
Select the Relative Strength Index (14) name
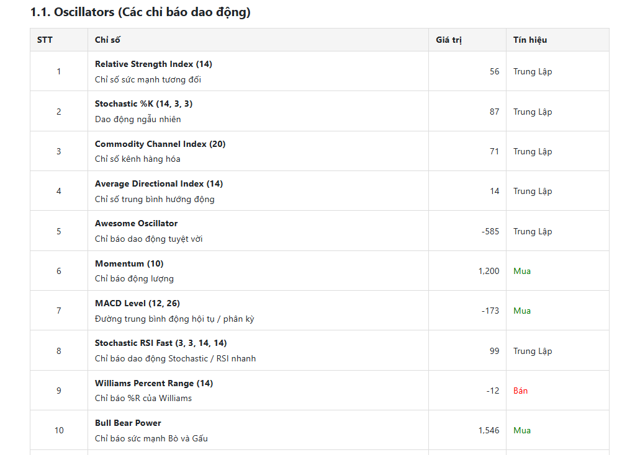[153, 64]
